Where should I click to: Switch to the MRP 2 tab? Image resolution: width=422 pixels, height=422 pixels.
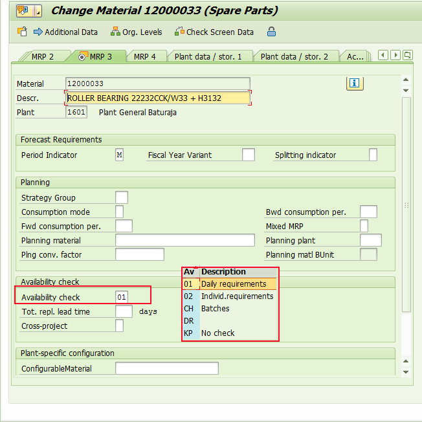coord(42,57)
